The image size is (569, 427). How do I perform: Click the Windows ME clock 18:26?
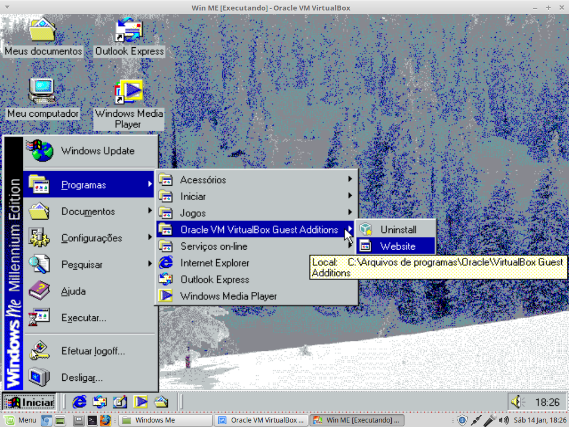[547, 403]
